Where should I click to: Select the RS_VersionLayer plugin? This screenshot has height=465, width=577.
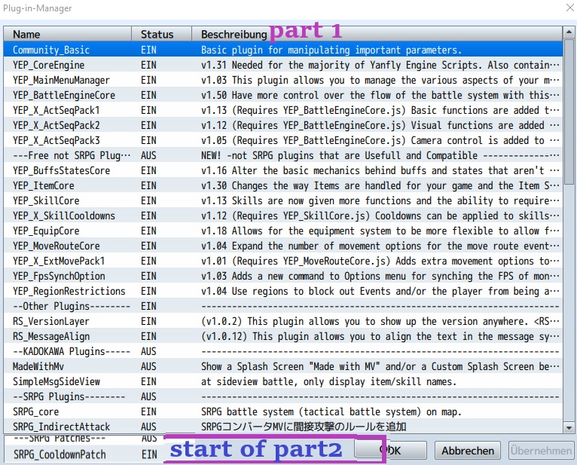click(x=283, y=321)
